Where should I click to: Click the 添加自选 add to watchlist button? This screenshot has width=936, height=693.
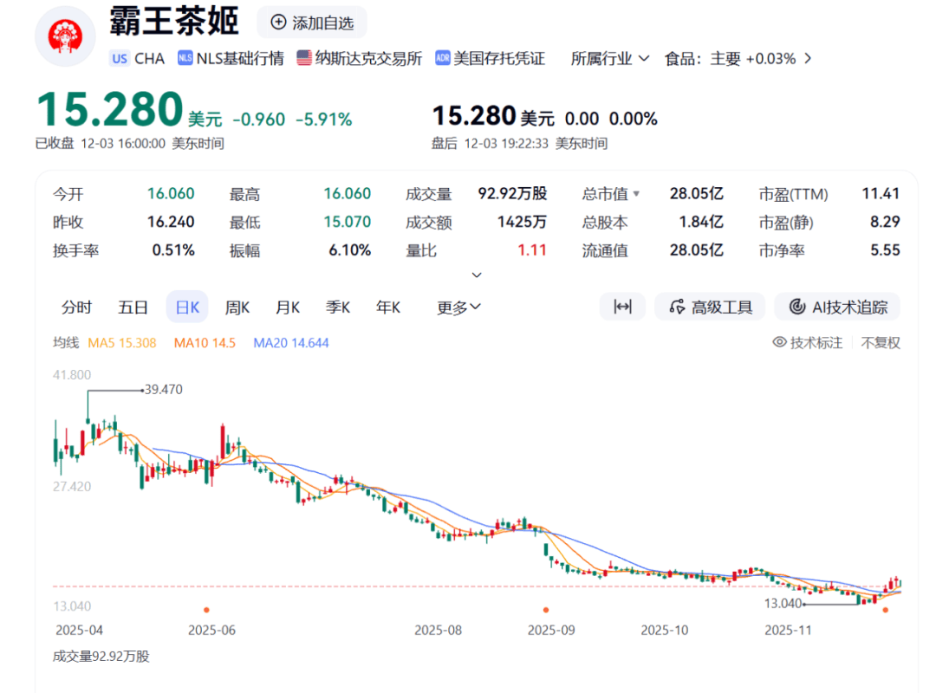tap(311, 23)
